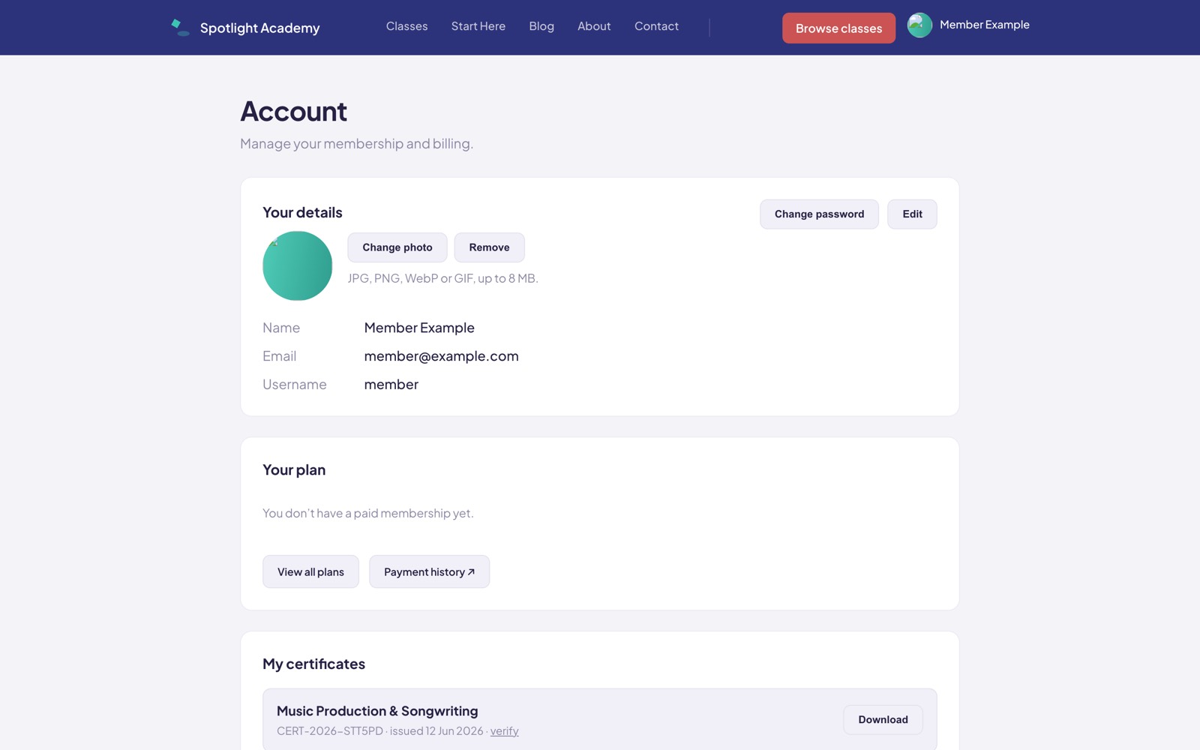
Task: Click the header profile avatar icon
Action: tap(919, 25)
